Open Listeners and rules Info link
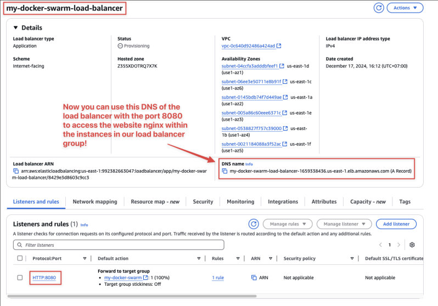The height and width of the screenshot is (306, 438). tap(84, 225)
